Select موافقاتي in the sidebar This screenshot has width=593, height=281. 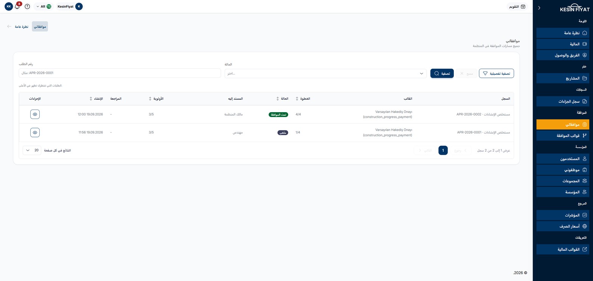pyautogui.click(x=563, y=124)
